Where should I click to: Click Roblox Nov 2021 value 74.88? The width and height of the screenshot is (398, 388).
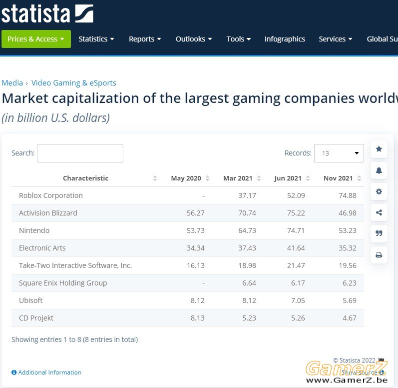pos(348,195)
